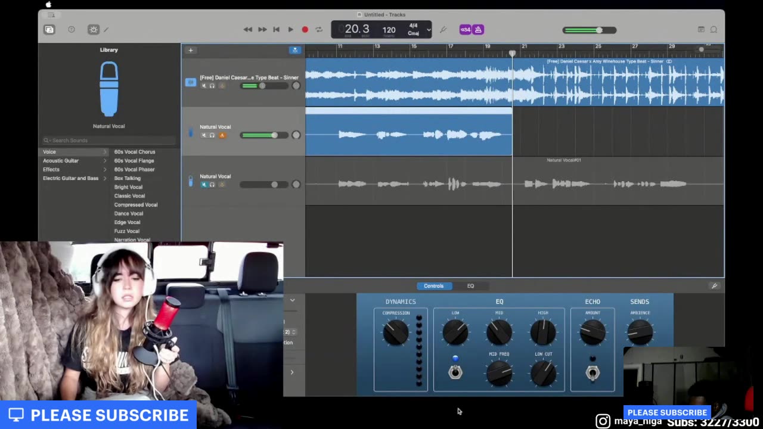Switch to the EQ tab

point(470,286)
